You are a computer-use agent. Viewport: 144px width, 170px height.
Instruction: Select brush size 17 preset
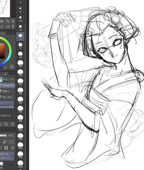pyautogui.click(x=20, y=46)
